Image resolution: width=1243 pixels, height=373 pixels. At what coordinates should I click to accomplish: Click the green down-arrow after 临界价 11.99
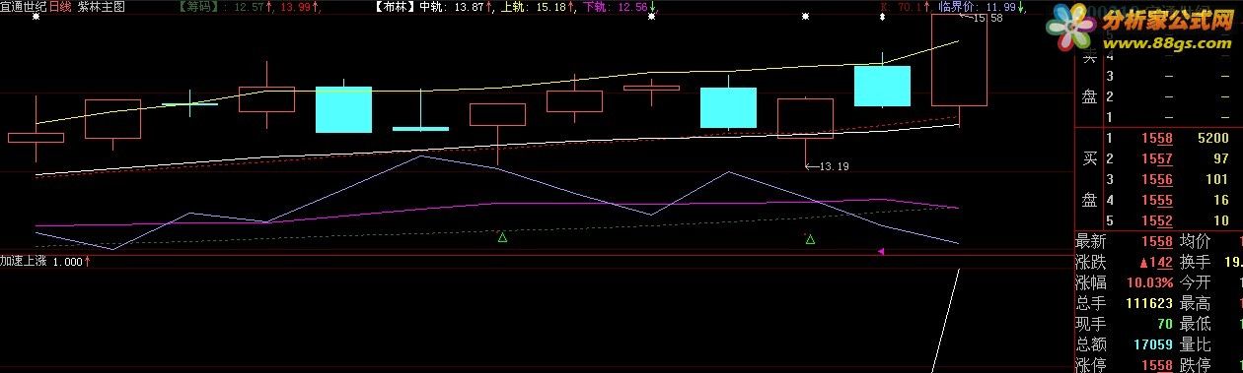tap(1021, 7)
